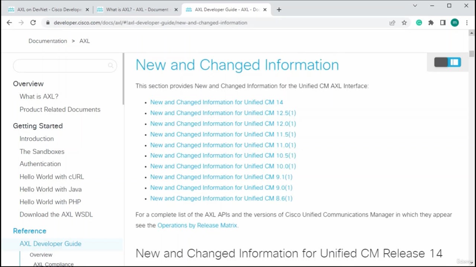Open 'What is AXL?' in sidebar
476x267 pixels.
39,96
